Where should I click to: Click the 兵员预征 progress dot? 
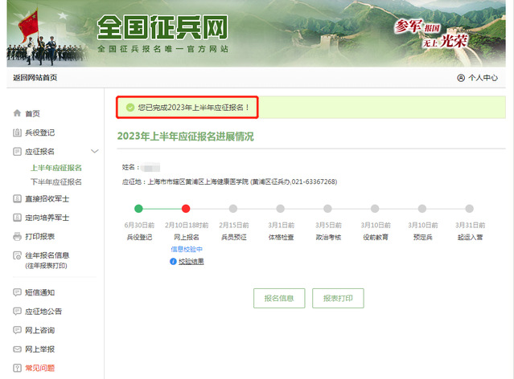pyautogui.click(x=233, y=209)
